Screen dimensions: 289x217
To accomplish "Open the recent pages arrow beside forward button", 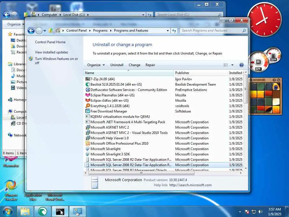I will [x=45, y=31].
